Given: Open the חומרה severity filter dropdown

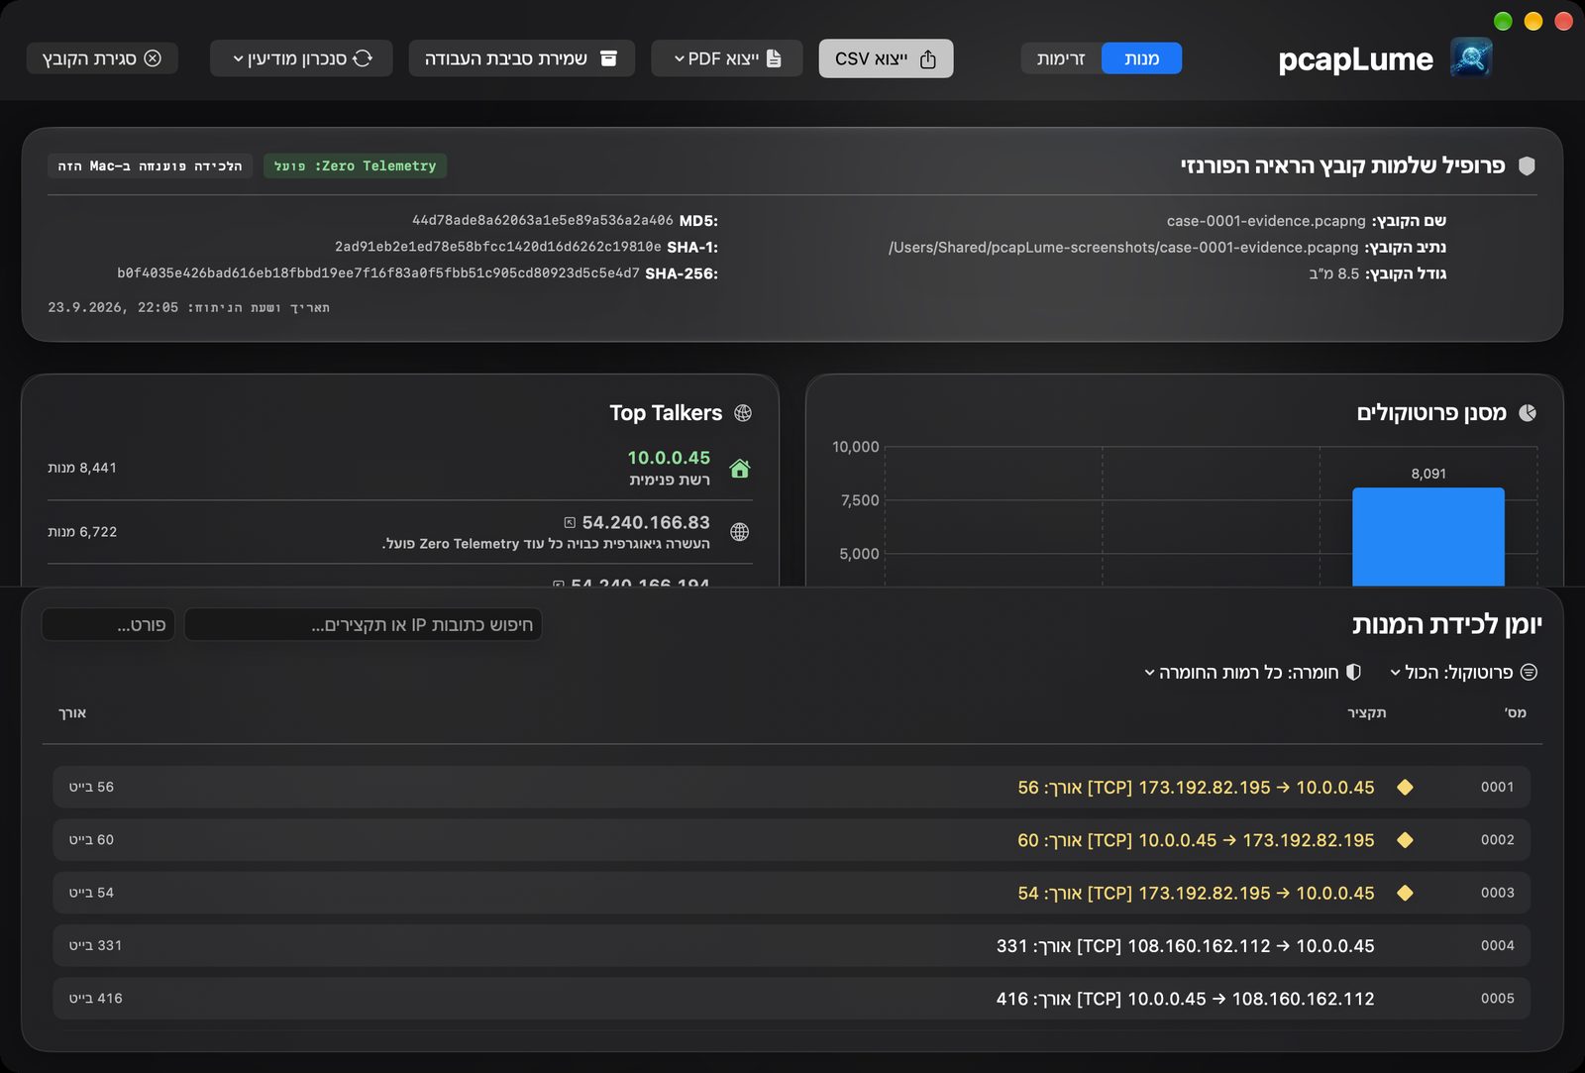Looking at the screenshot, I should (1253, 672).
